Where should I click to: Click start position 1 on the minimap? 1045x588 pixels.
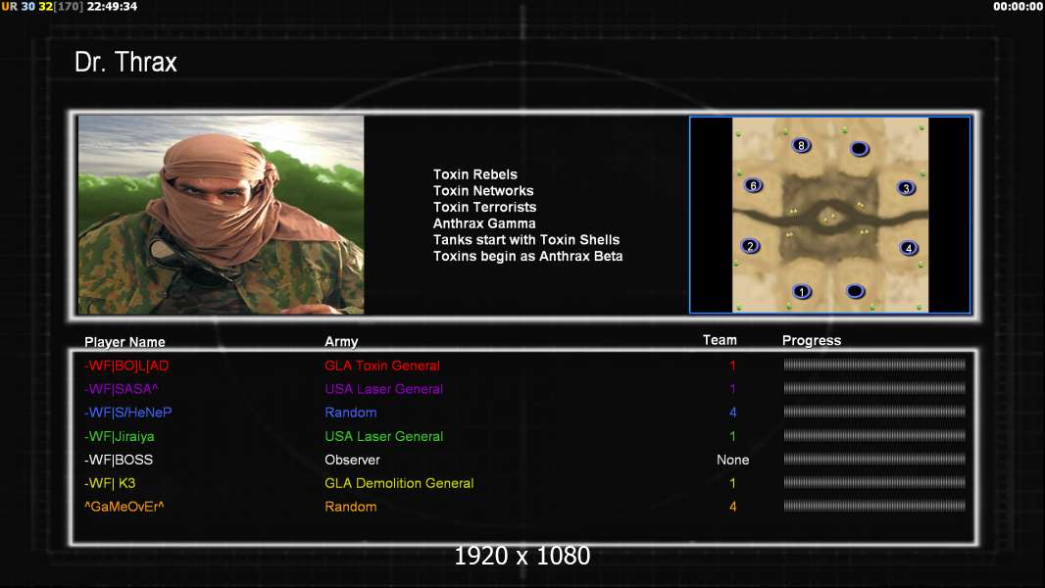[802, 292]
